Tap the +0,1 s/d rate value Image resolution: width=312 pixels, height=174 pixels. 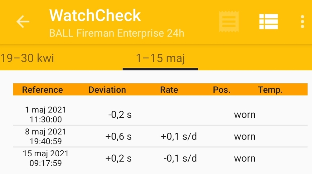(x=179, y=137)
